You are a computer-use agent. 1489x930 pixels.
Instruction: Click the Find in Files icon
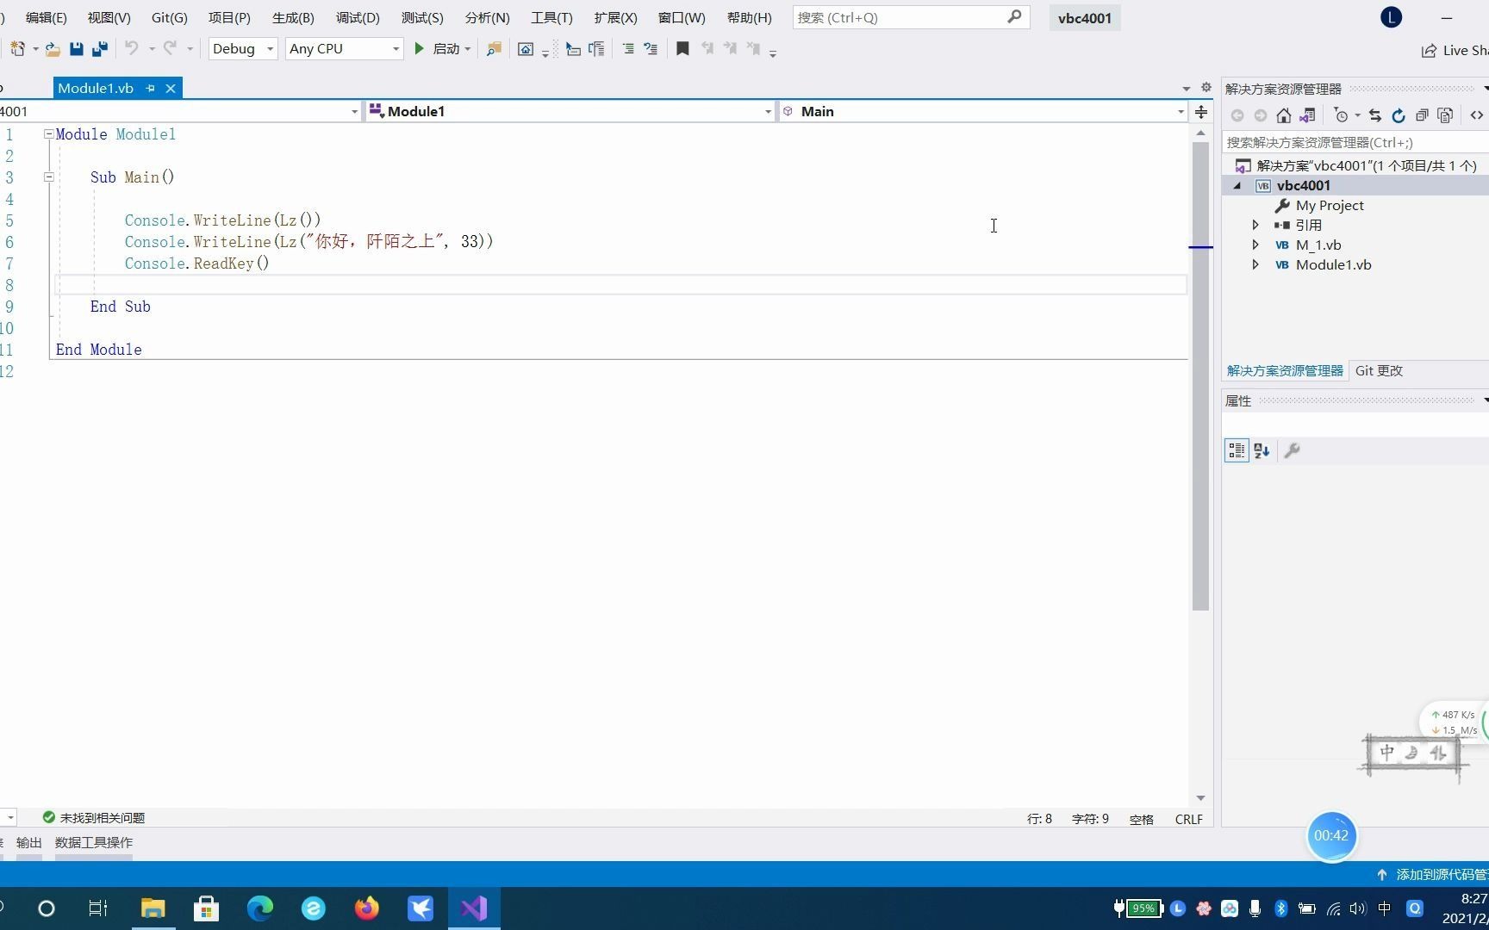494,49
